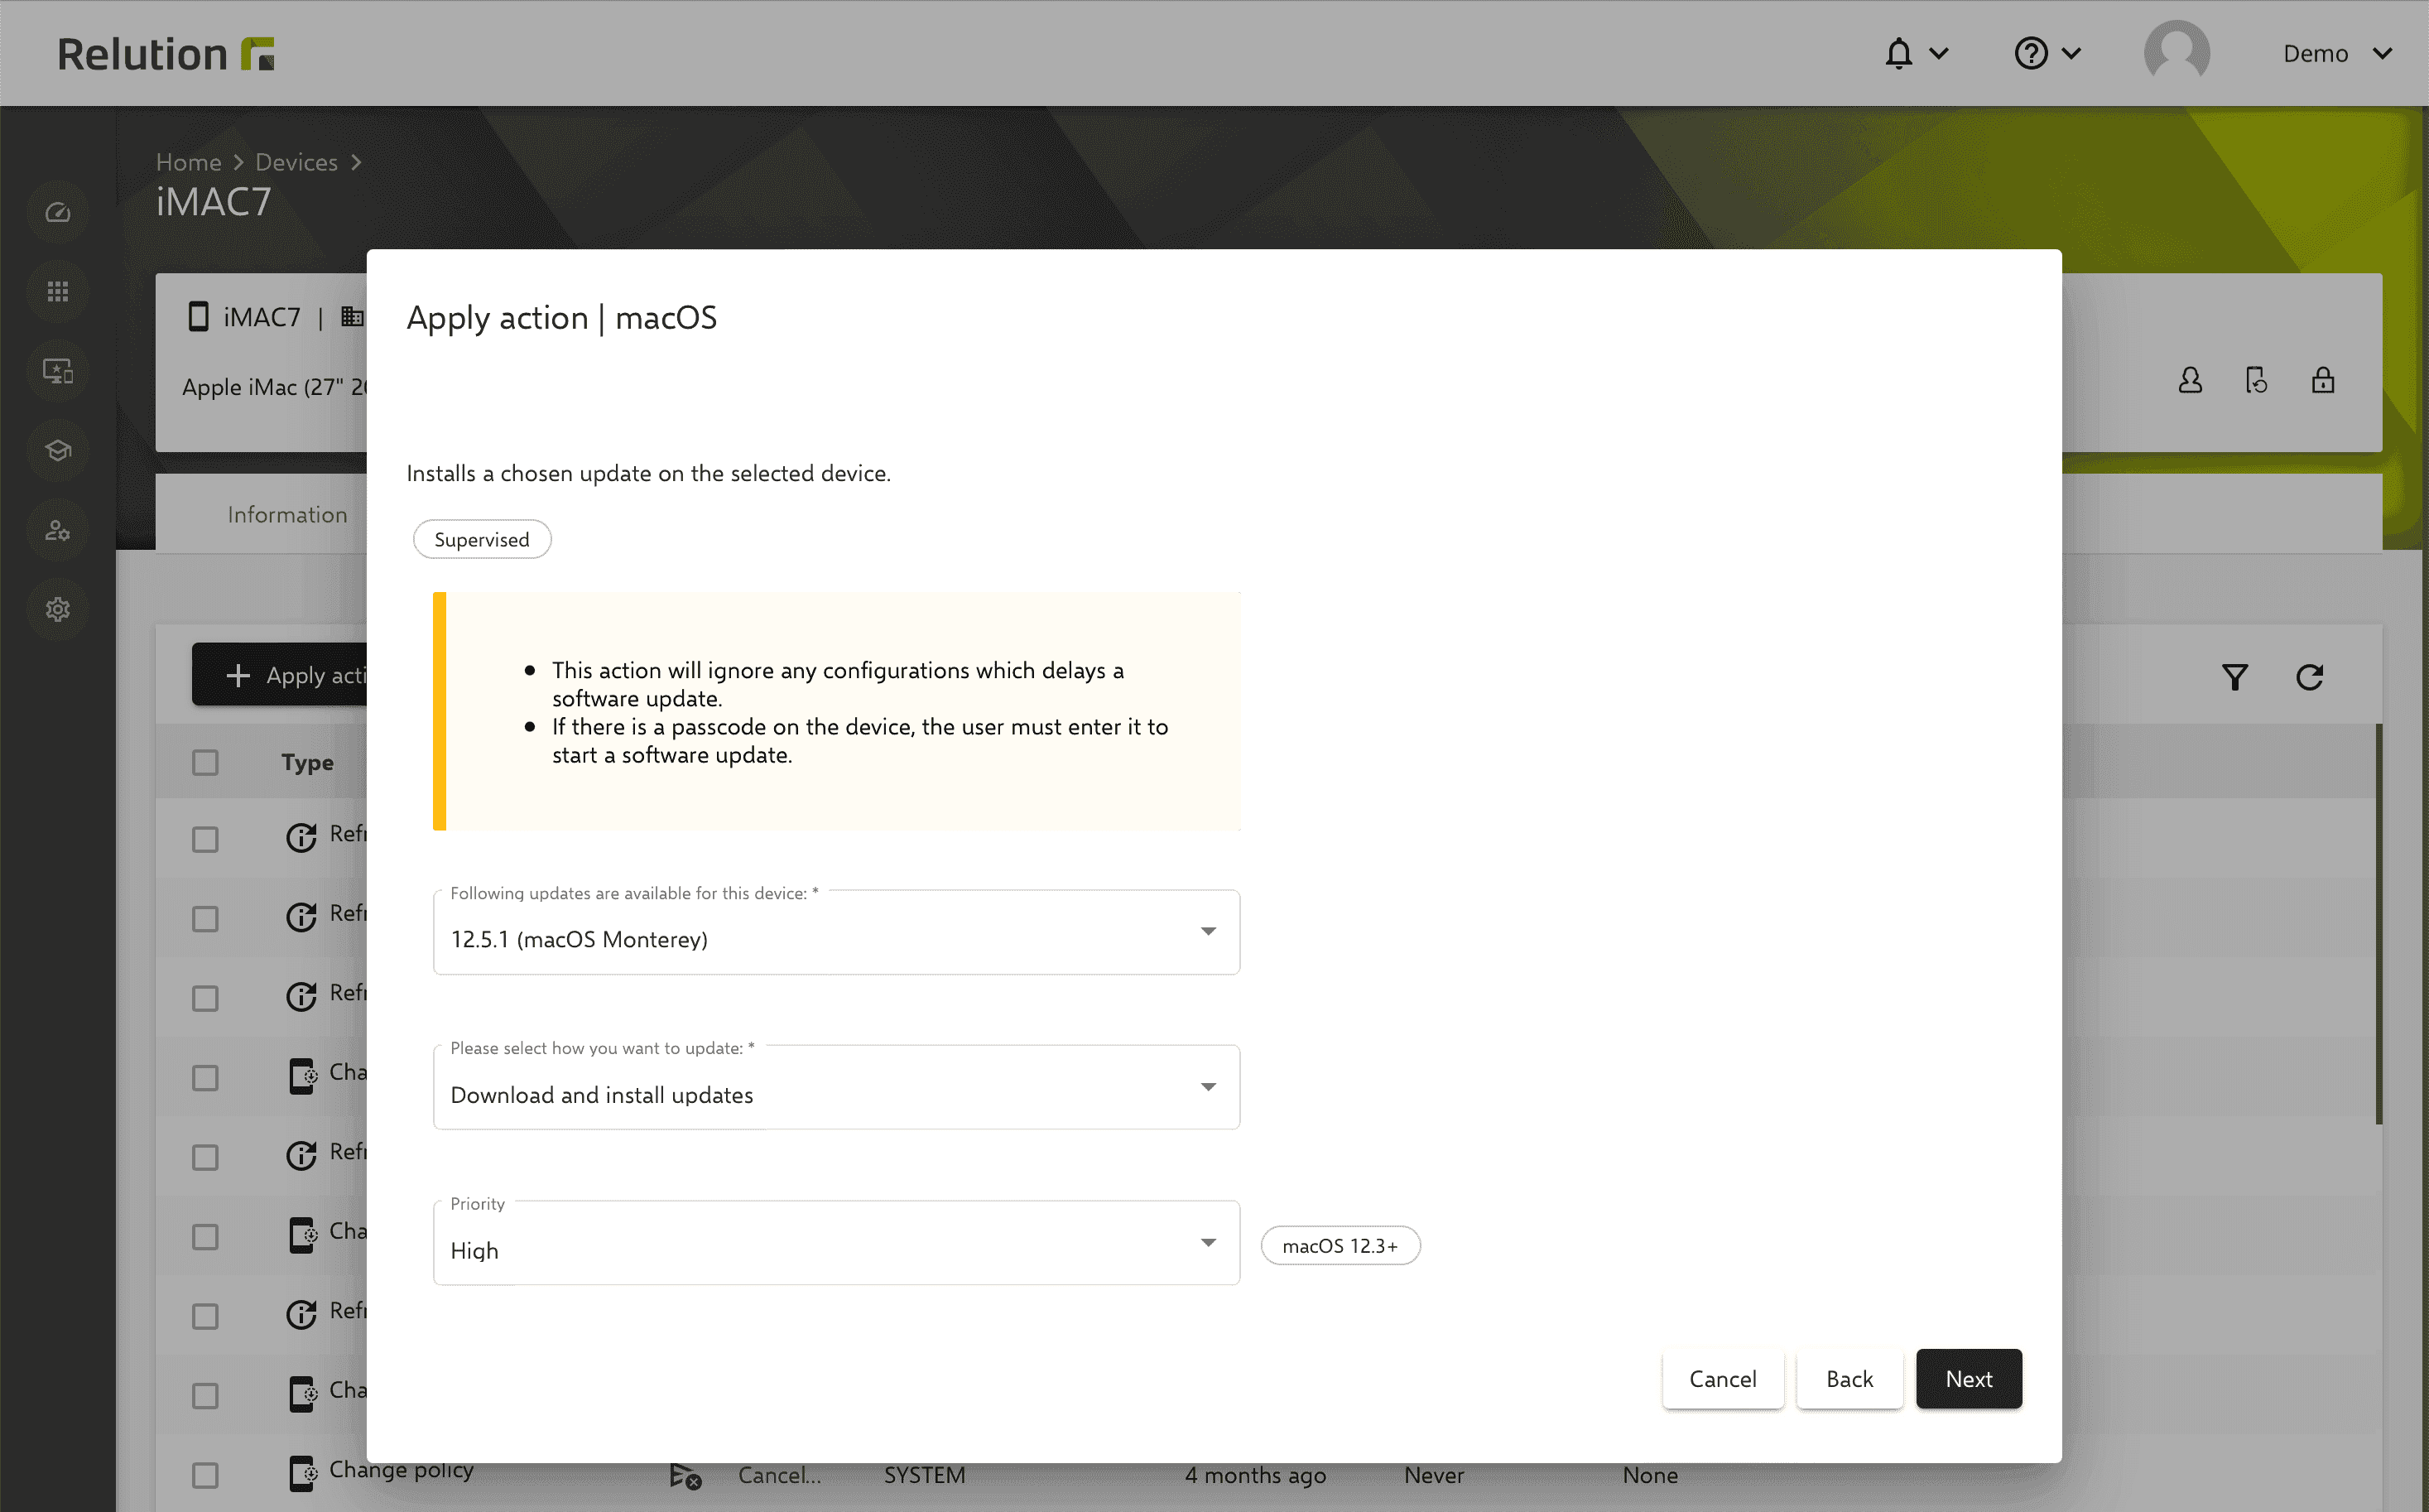Check the first Refresh row checkbox
The height and width of the screenshot is (1512, 2429).
205,838
